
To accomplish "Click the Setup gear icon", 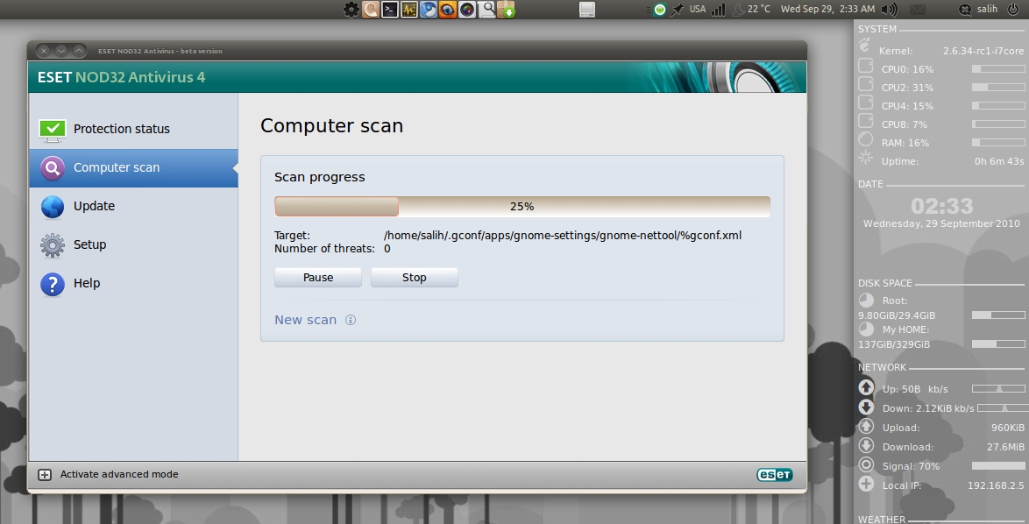I will pyautogui.click(x=53, y=245).
